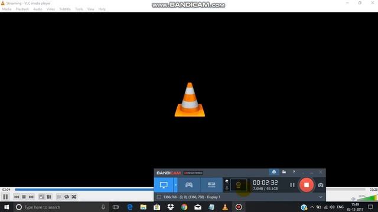The width and height of the screenshot is (378, 212).
Task: Toggle VLC shuffle mode
Action: tap(74, 197)
